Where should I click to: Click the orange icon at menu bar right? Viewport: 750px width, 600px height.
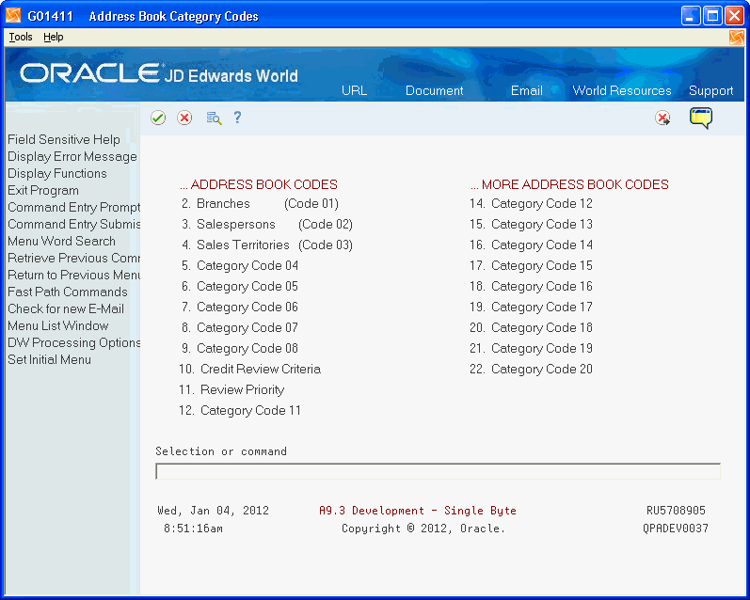[x=737, y=38]
